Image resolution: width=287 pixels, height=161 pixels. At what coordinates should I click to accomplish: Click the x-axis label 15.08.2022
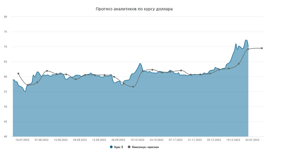click(61, 140)
